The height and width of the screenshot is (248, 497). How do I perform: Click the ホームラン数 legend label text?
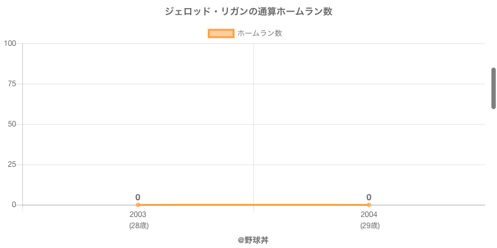pos(260,33)
